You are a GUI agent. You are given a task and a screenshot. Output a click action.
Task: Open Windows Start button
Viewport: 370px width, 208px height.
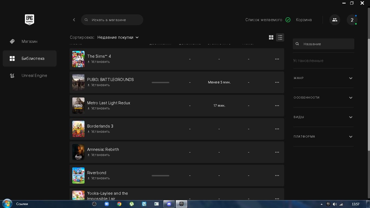(7, 204)
